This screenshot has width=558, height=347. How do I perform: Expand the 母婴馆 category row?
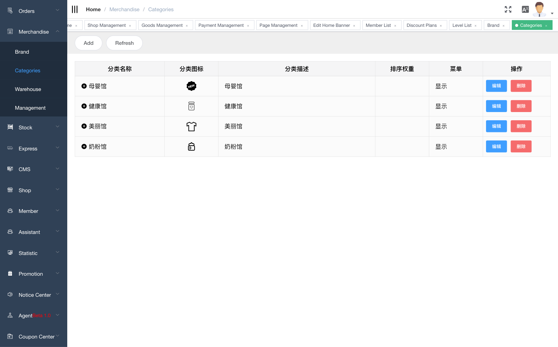[84, 86]
